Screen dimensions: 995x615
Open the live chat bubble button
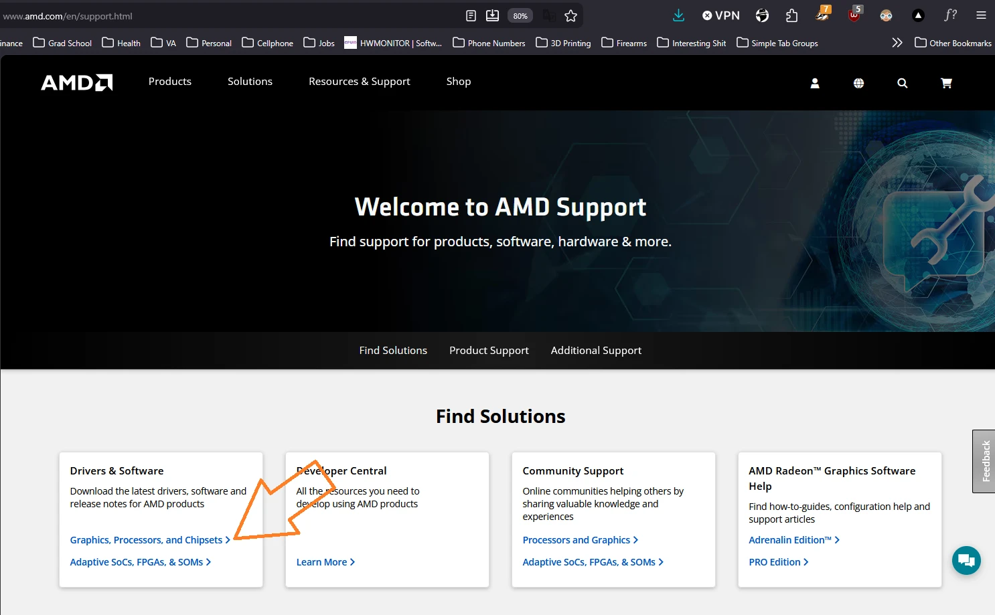(x=966, y=560)
